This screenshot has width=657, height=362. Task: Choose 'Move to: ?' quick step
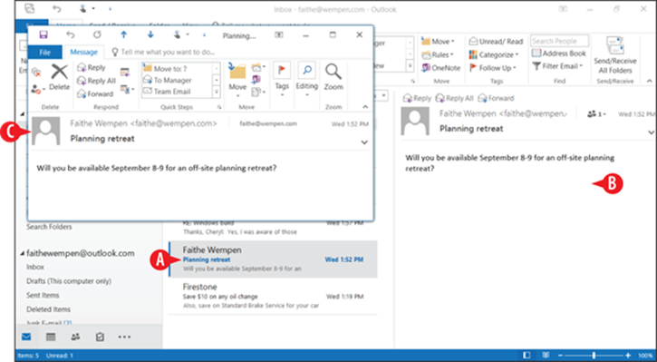pyautogui.click(x=178, y=68)
